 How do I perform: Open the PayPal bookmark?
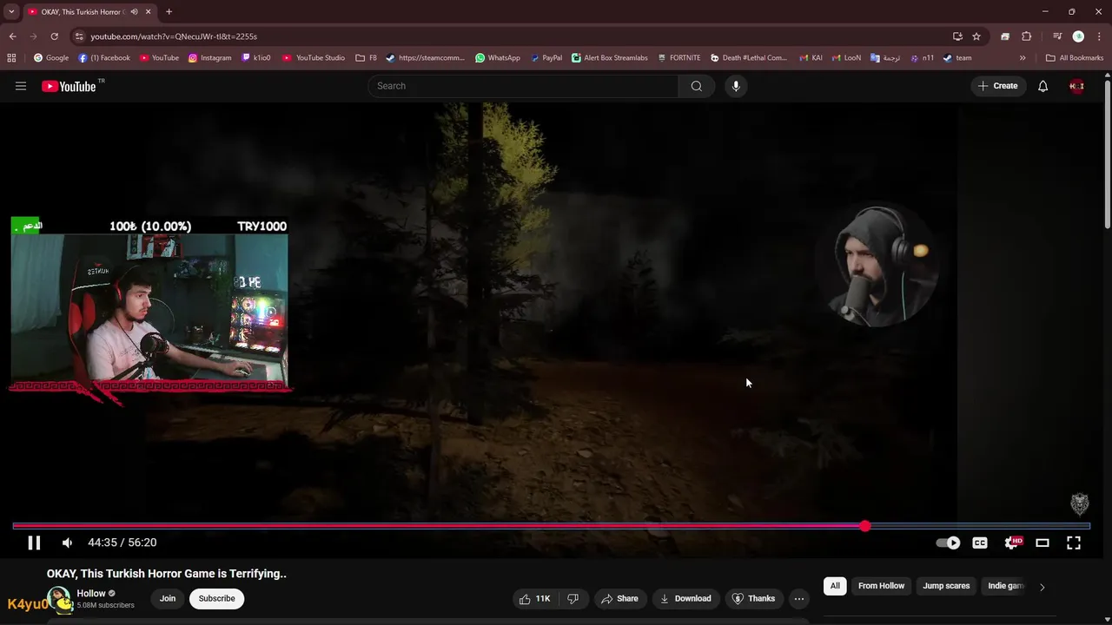point(546,58)
